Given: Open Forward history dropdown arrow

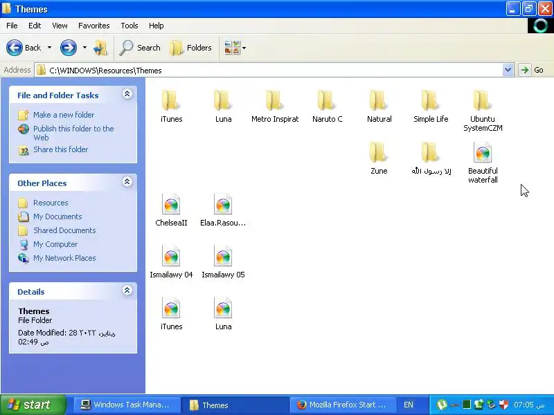Looking at the screenshot, I should click(x=84, y=48).
